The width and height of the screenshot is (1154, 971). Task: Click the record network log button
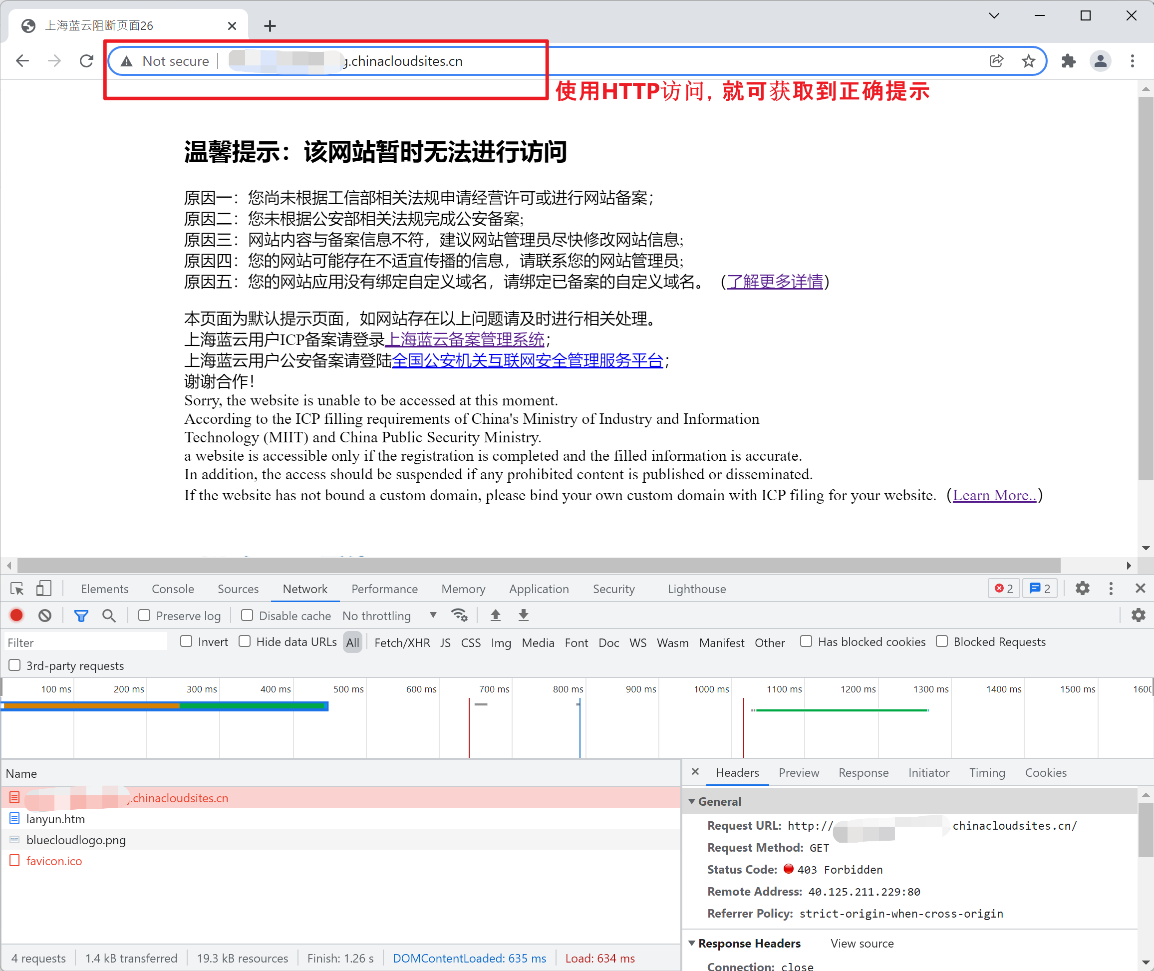pyautogui.click(x=16, y=616)
